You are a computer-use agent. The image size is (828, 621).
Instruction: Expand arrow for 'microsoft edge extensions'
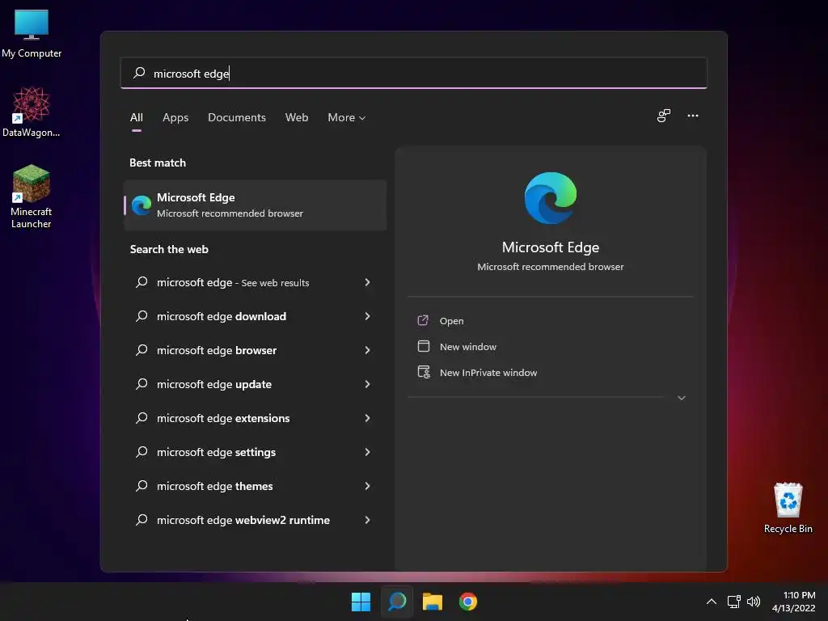coord(368,418)
